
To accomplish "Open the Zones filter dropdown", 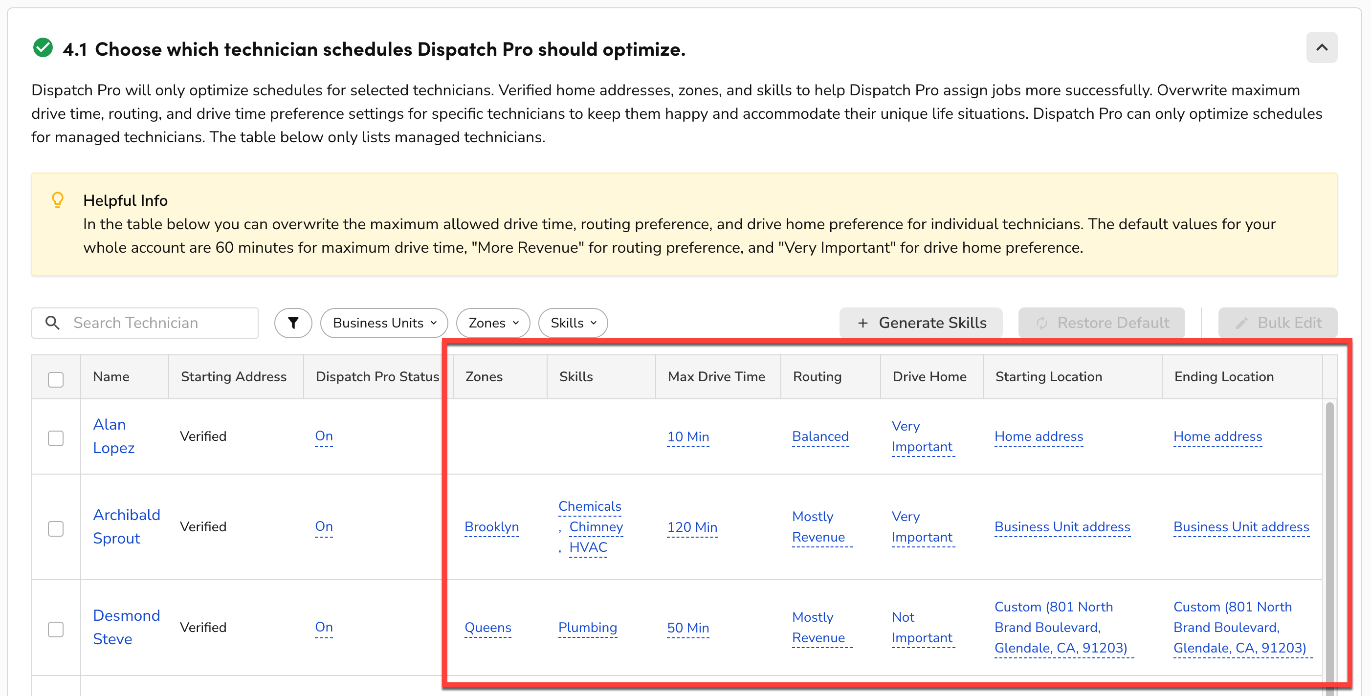I will point(492,323).
